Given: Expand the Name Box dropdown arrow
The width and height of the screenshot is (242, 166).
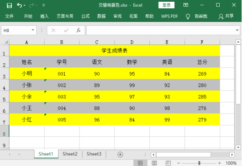Looking at the screenshot, I should (33, 30).
